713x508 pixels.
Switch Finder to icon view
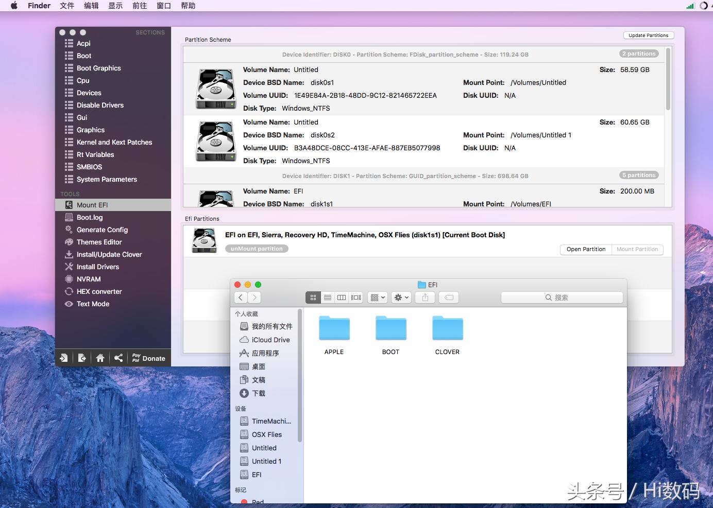[x=313, y=297]
